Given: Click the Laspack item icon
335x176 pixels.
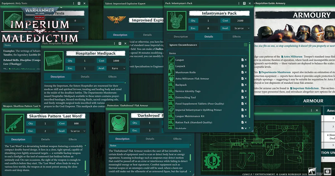Looking at the screenshot, I should (171, 66).
